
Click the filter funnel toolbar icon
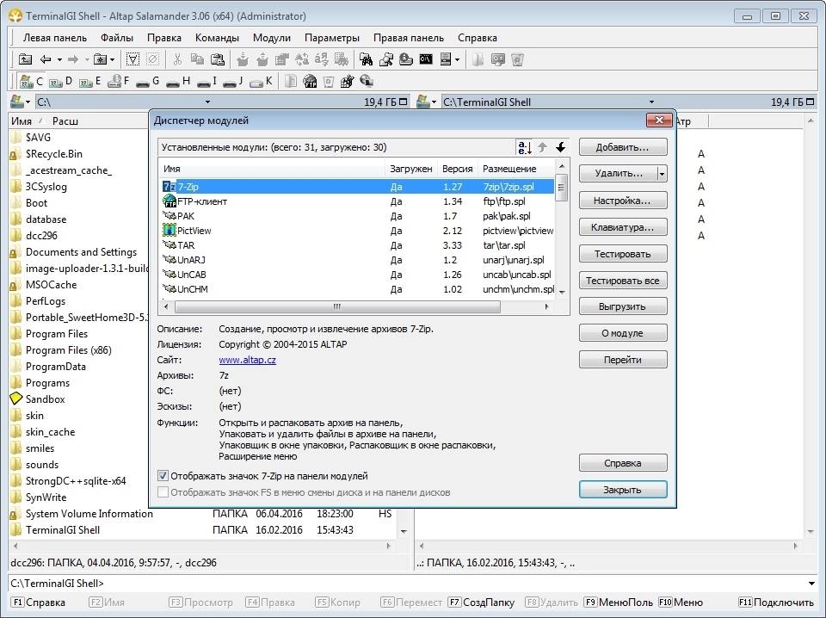(133, 59)
